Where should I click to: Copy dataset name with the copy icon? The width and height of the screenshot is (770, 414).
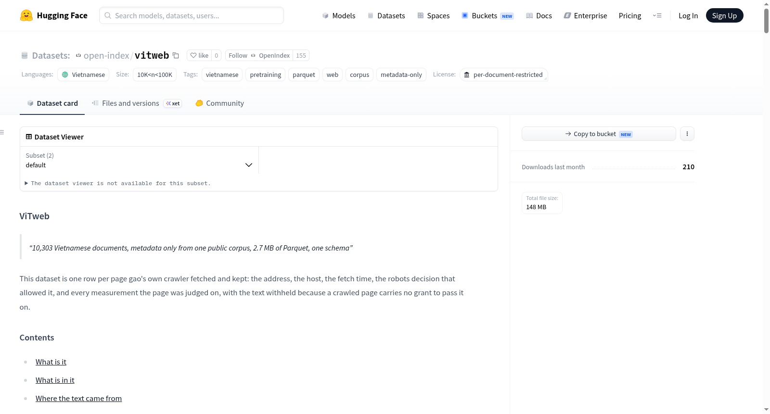pos(176,56)
